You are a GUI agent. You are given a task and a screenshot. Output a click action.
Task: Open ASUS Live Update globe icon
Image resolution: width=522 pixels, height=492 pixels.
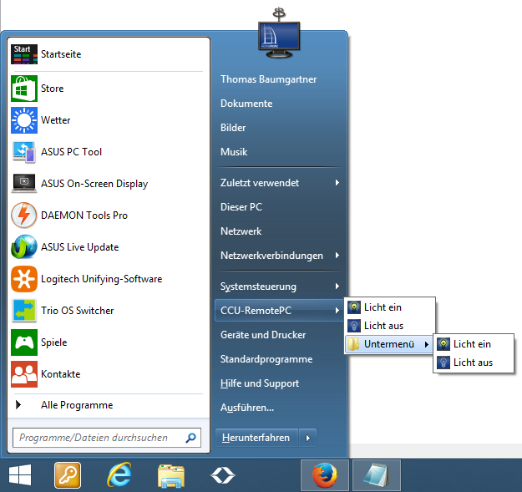[x=24, y=247]
